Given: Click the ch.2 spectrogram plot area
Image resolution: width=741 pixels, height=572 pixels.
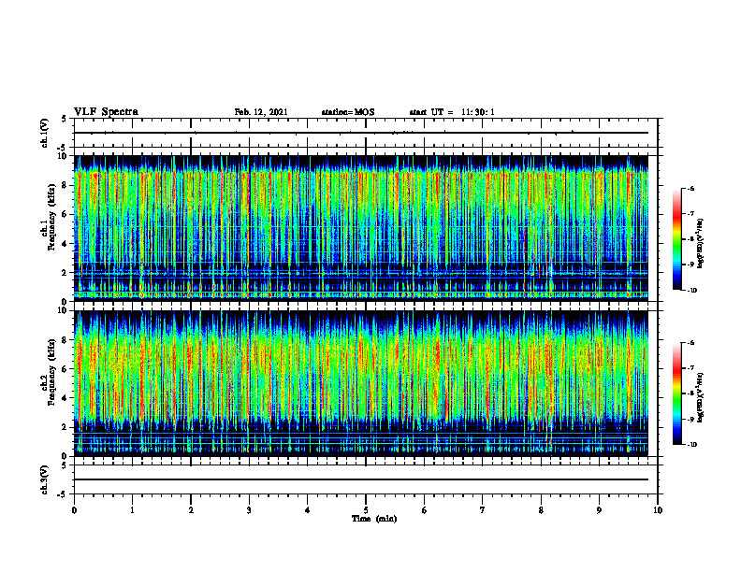Looking at the screenshot, I should [361, 383].
